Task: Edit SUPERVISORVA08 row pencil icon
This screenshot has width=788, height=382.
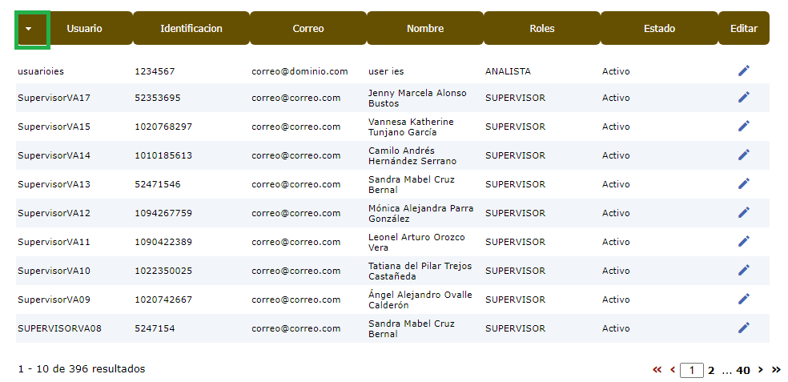Action: coord(744,328)
